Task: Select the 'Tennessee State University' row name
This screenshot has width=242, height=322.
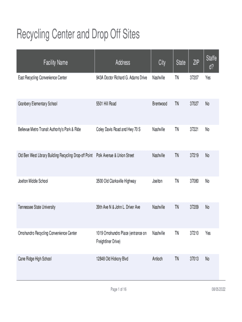Action: click(x=36, y=207)
